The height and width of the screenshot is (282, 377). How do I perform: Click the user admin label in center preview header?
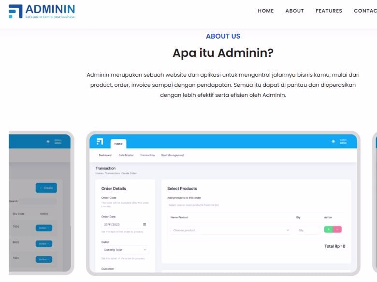(x=343, y=141)
